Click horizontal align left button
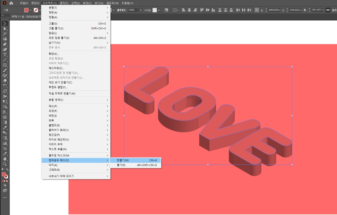This screenshot has height=215, width=337. (183, 10)
